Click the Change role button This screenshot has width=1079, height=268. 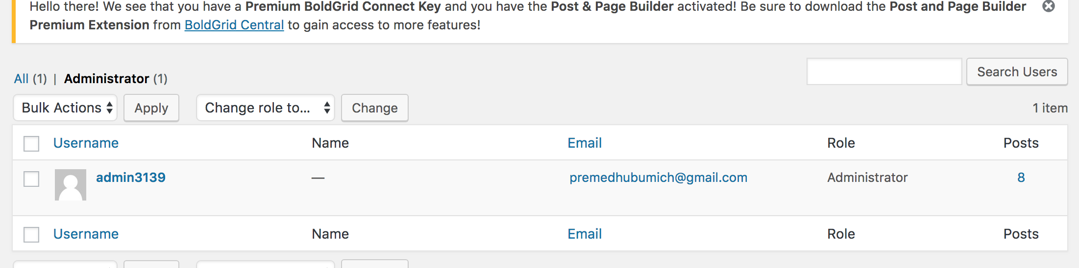click(x=375, y=108)
